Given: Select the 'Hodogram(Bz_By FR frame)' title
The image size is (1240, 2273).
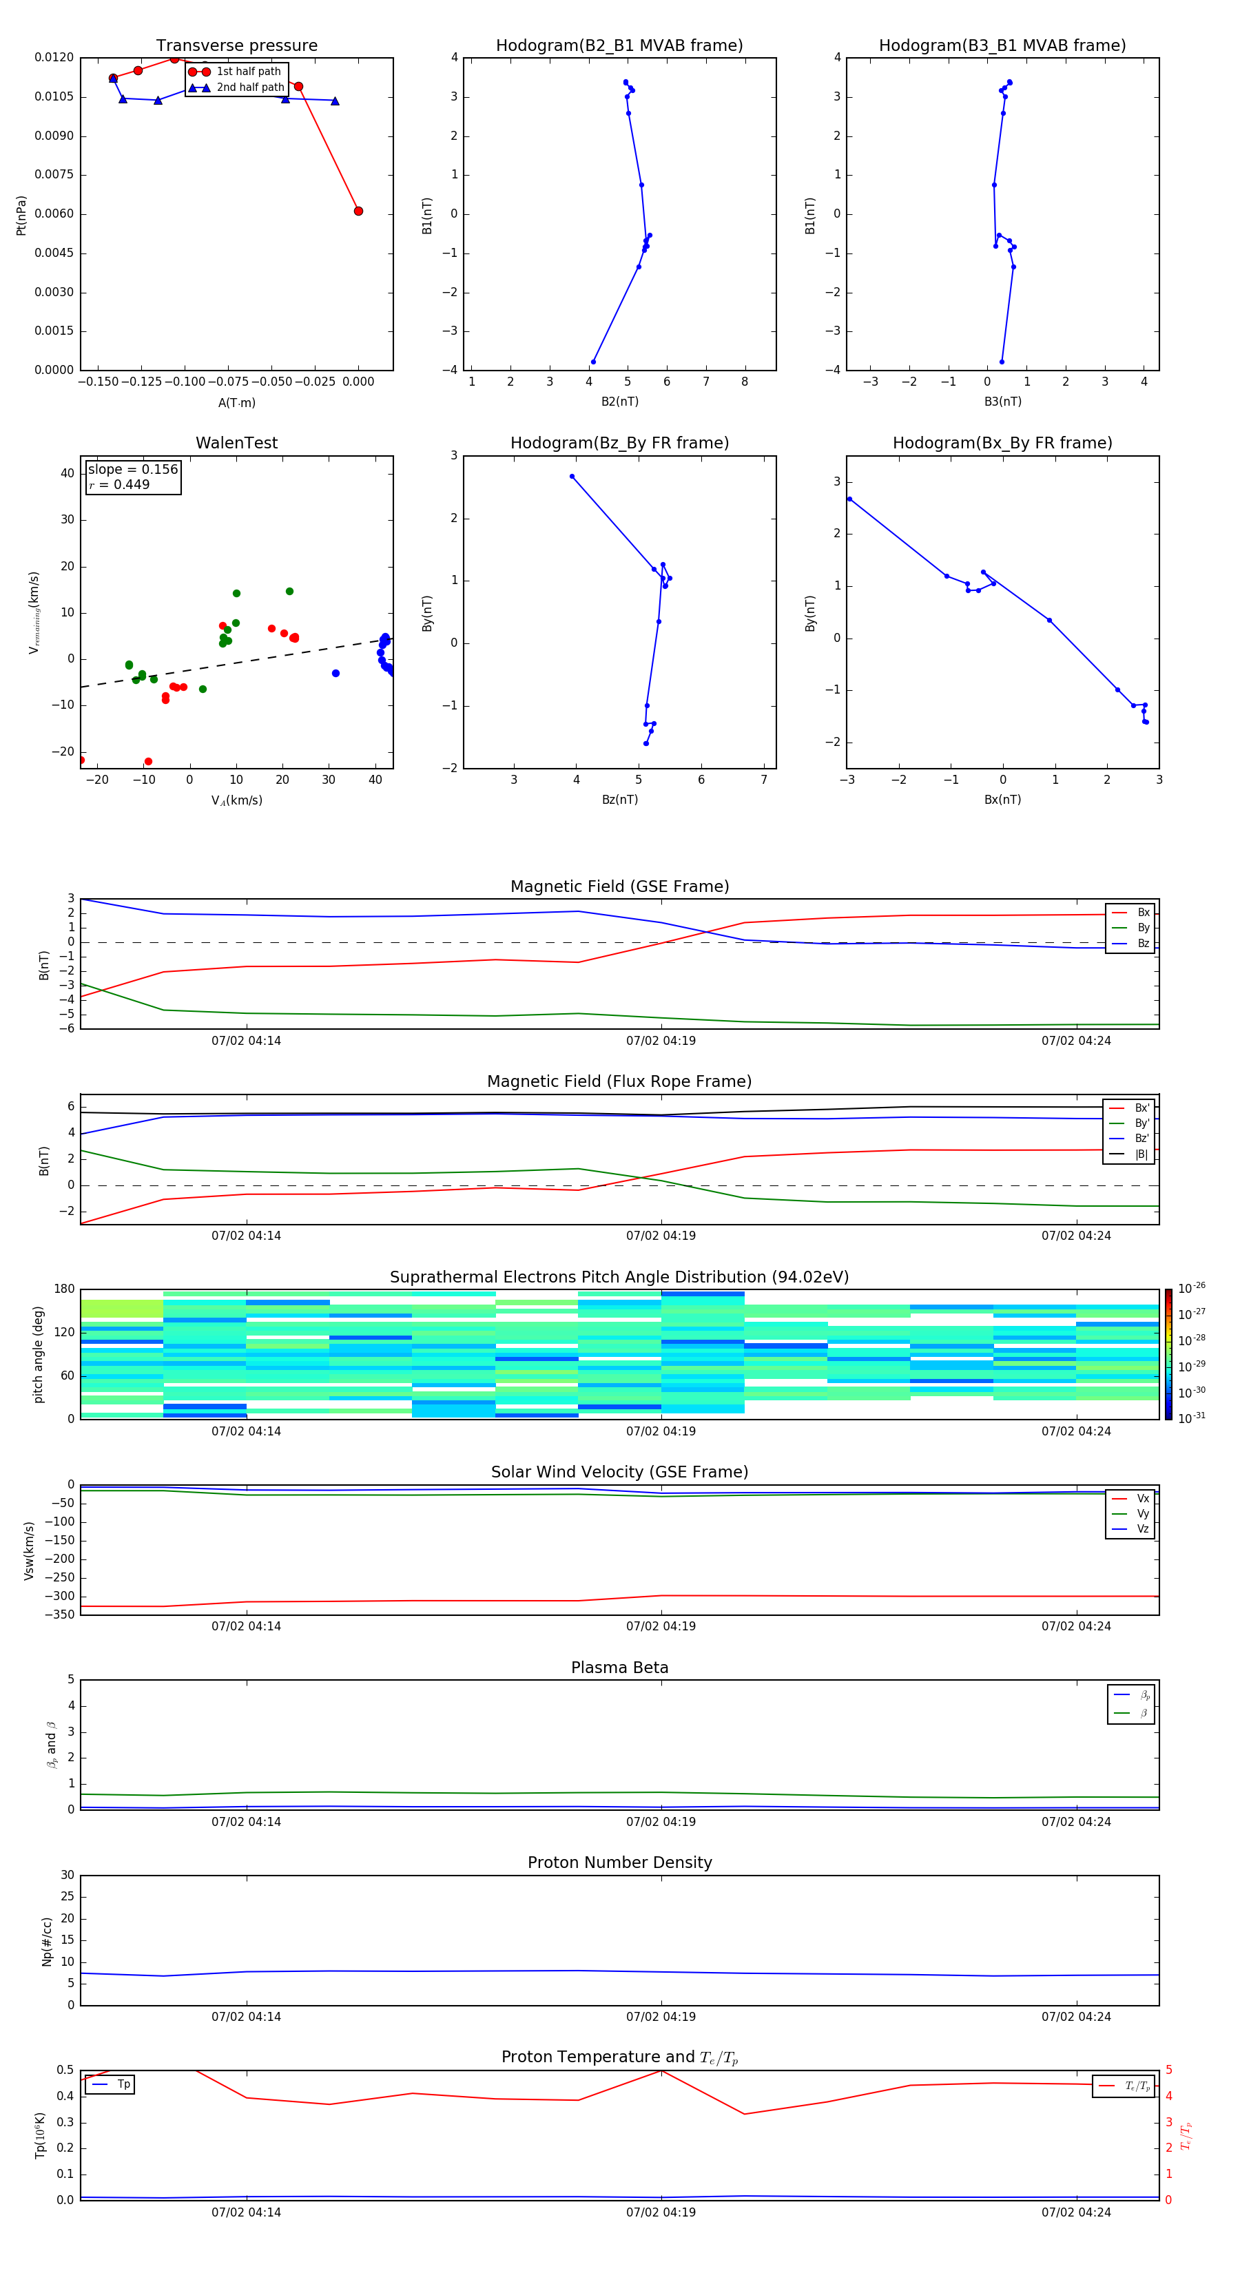Looking at the screenshot, I should coord(619,443).
